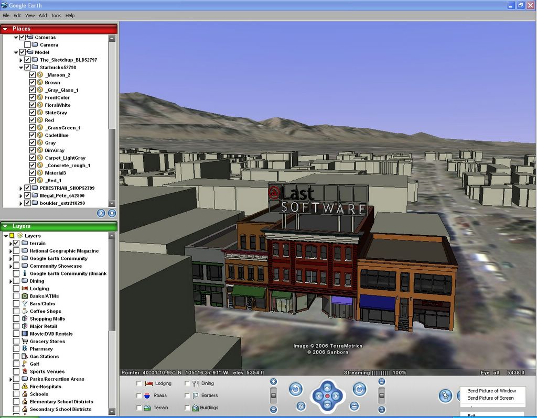Rotate view clockwise
Screen dimensions: 537x418
coord(359,389)
